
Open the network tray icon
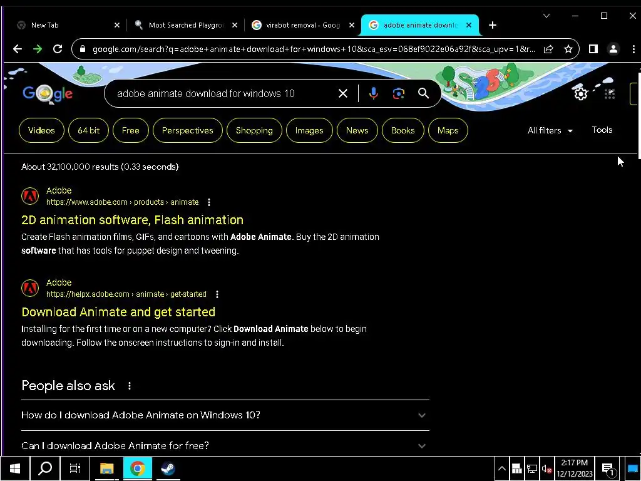point(531,469)
